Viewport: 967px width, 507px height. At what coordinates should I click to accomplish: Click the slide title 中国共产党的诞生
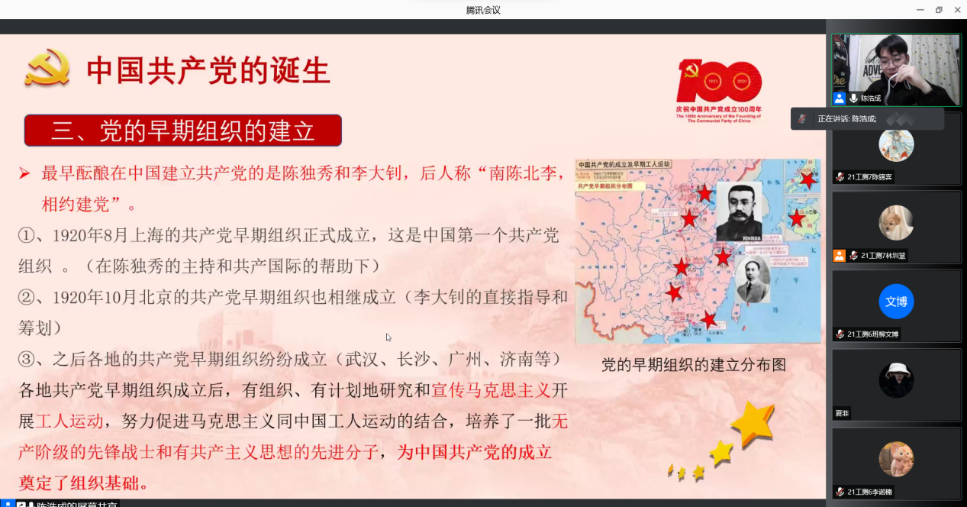(x=208, y=70)
